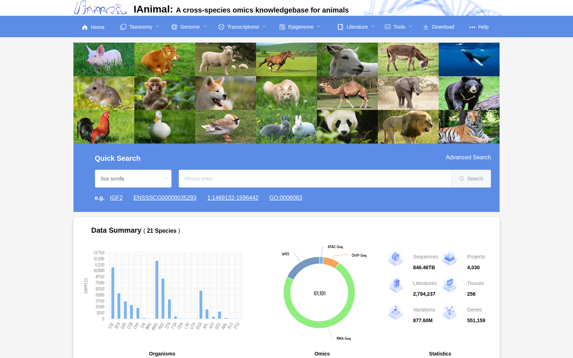
Task: Open the Help menu
Action: point(479,27)
